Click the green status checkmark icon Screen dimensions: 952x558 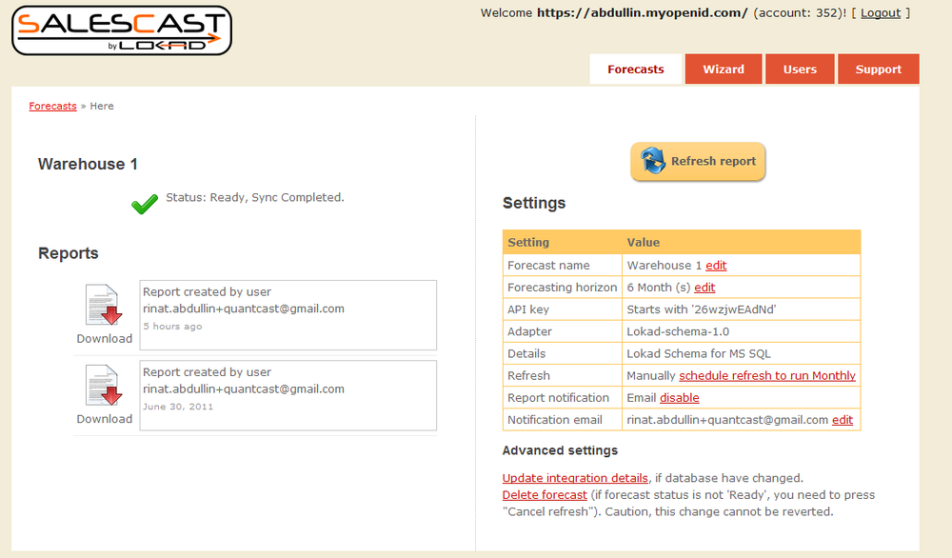[x=145, y=204]
